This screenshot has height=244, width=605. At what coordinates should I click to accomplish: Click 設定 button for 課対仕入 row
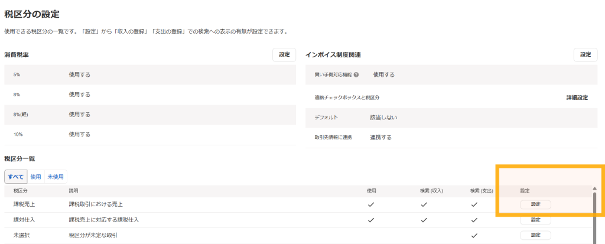(x=535, y=220)
